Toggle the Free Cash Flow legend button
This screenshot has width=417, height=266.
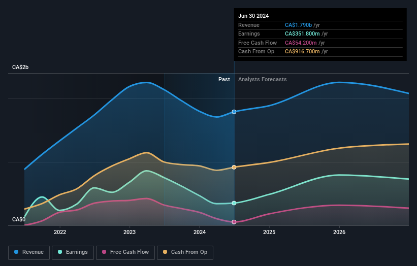(x=125, y=252)
